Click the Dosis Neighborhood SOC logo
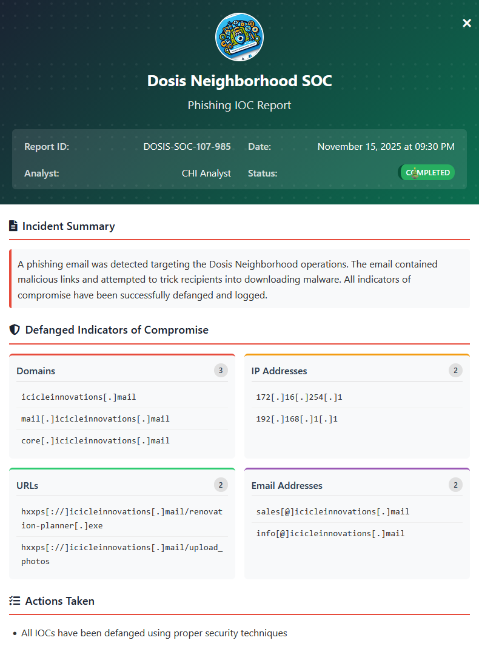The width and height of the screenshot is (479, 646). pyautogui.click(x=239, y=37)
